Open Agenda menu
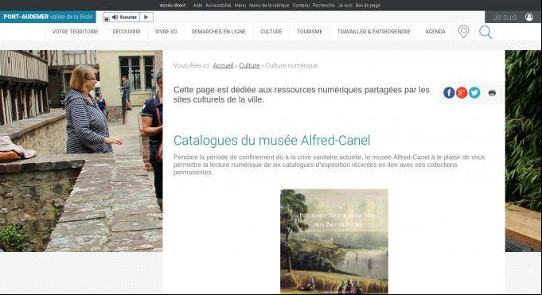 (x=435, y=32)
